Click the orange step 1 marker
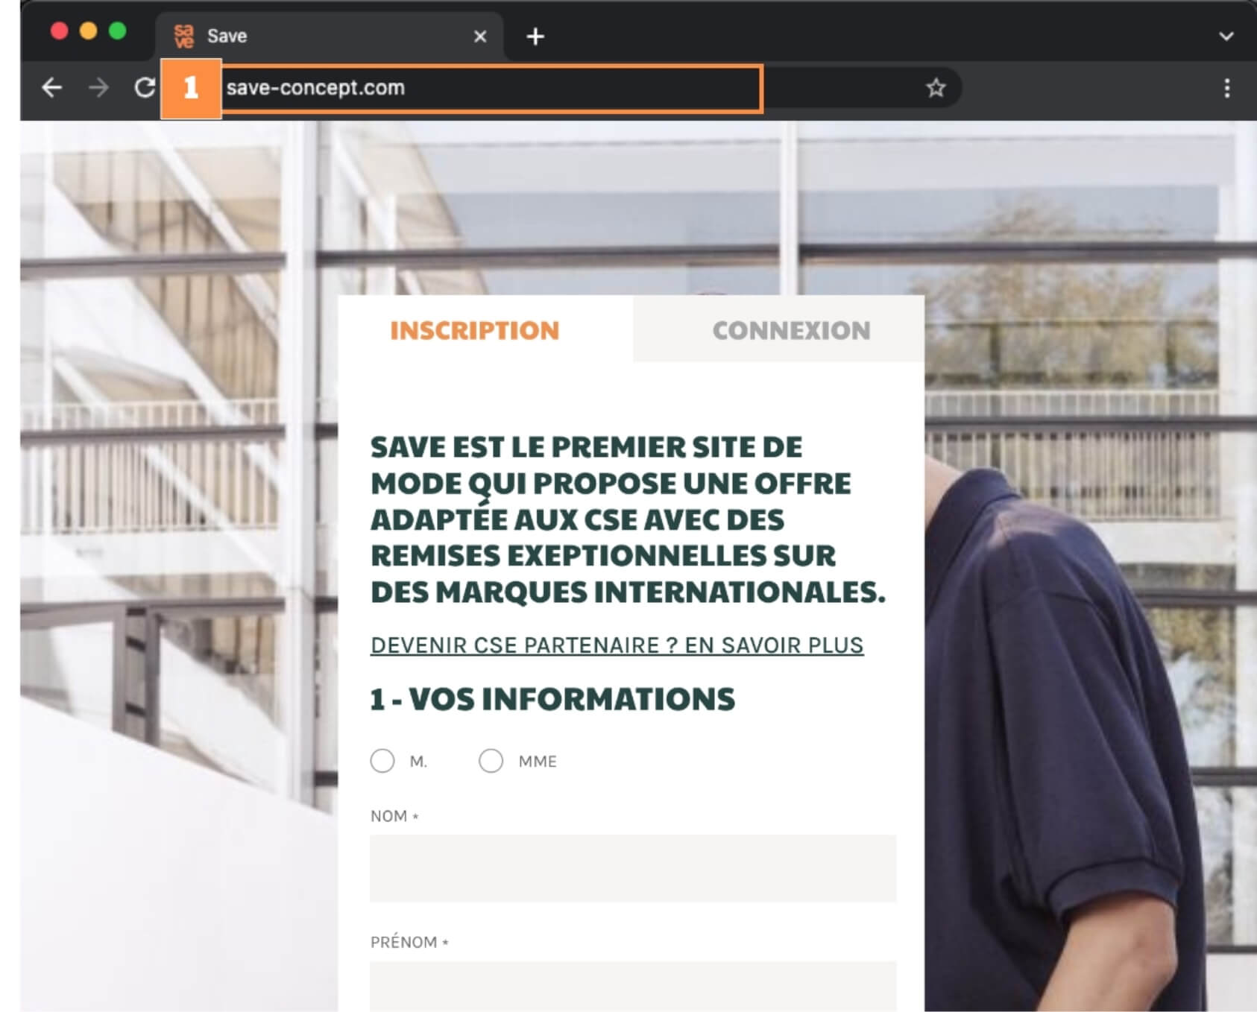Image resolution: width=1257 pixels, height=1012 pixels. tap(191, 89)
